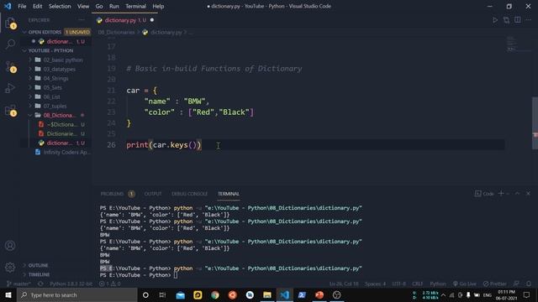Open terminal selector dropdown labeled Code

(484, 194)
